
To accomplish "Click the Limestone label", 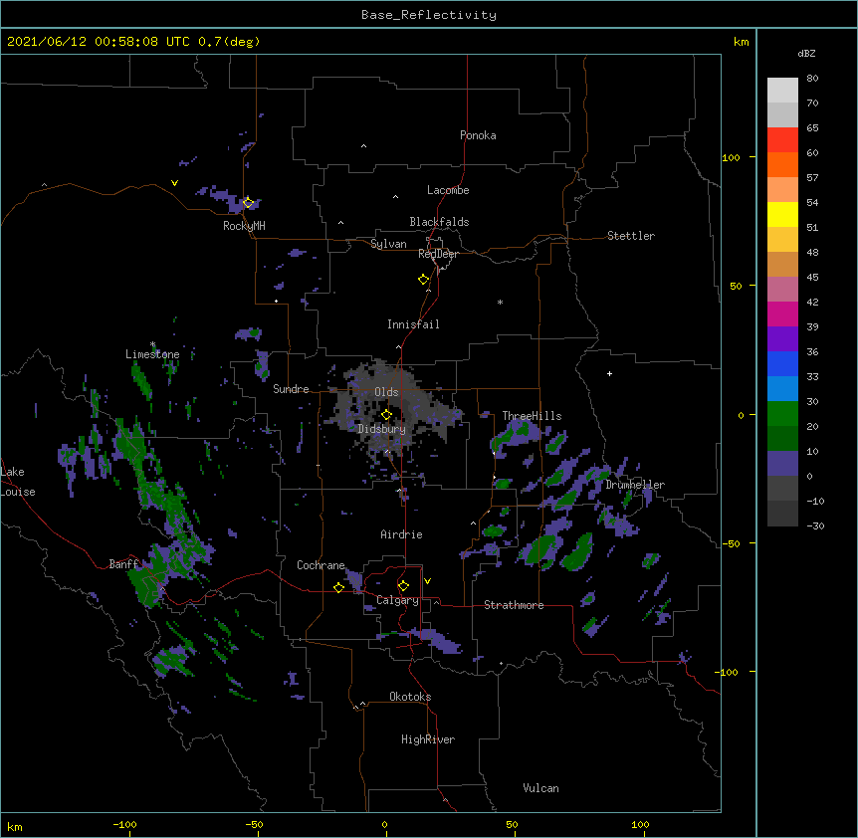I will click(152, 354).
